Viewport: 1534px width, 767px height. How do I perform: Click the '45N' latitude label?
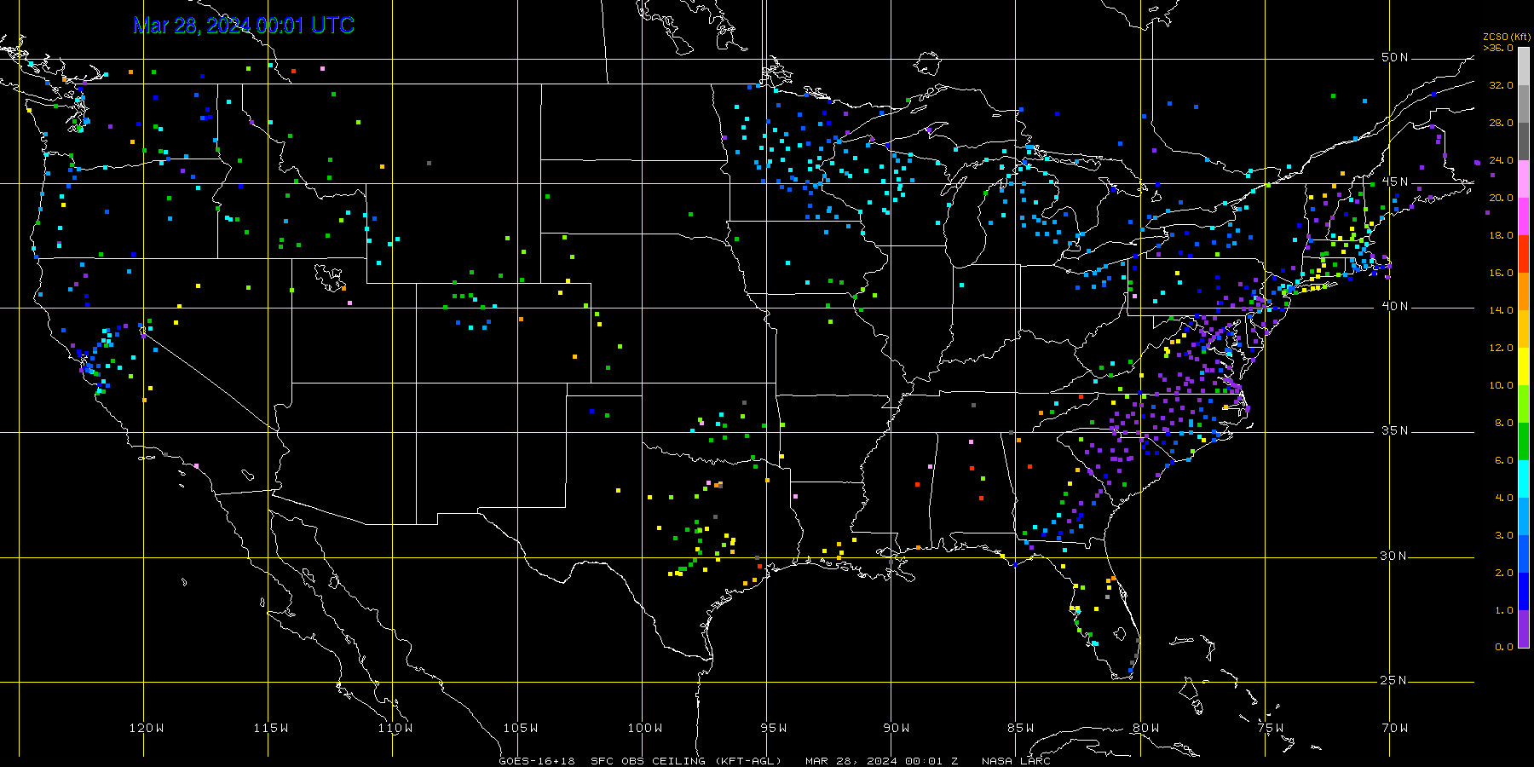[1394, 182]
